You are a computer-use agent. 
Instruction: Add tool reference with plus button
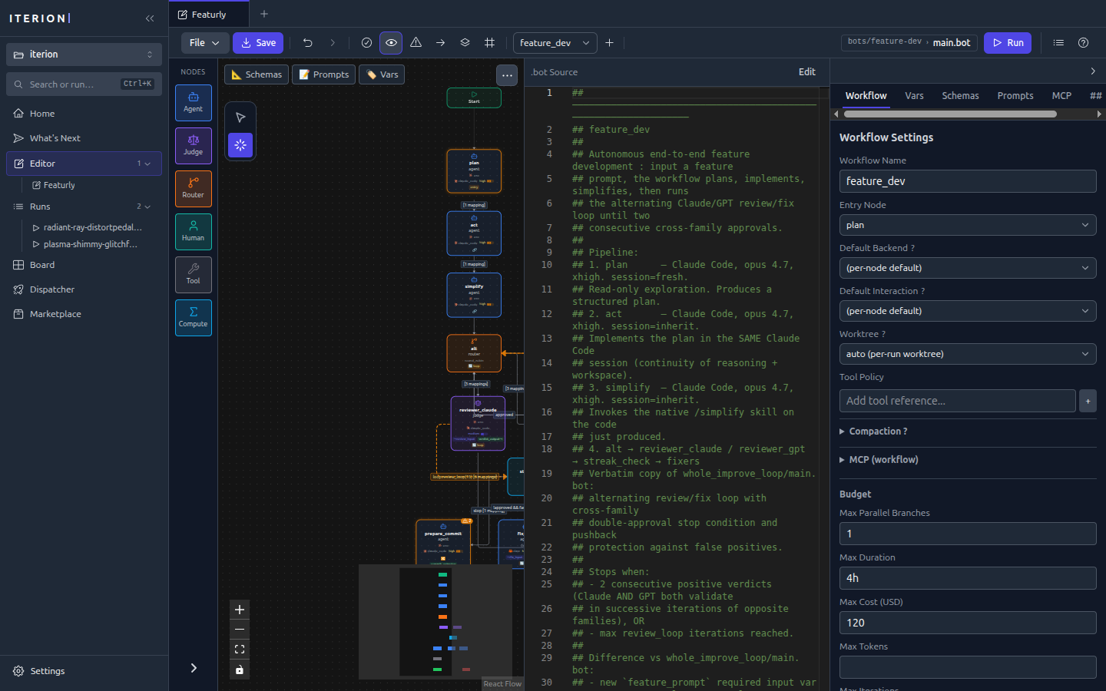[1088, 401]
